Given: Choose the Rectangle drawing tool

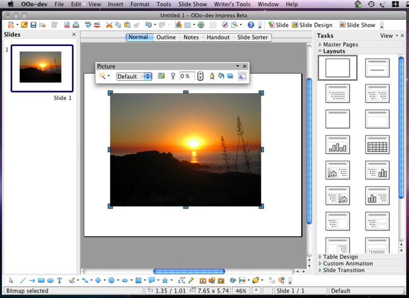Looking at the screenshot, I should (x=41, y=280).
